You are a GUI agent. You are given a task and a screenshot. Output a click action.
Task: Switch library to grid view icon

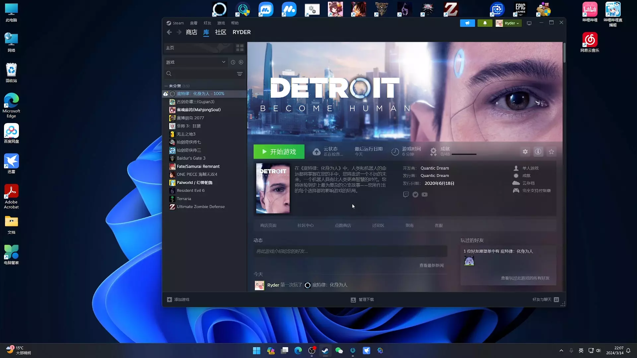[240, 48]
